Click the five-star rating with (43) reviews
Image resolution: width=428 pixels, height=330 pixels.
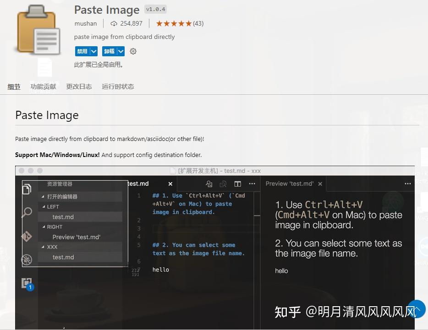(x=179, y=23)
